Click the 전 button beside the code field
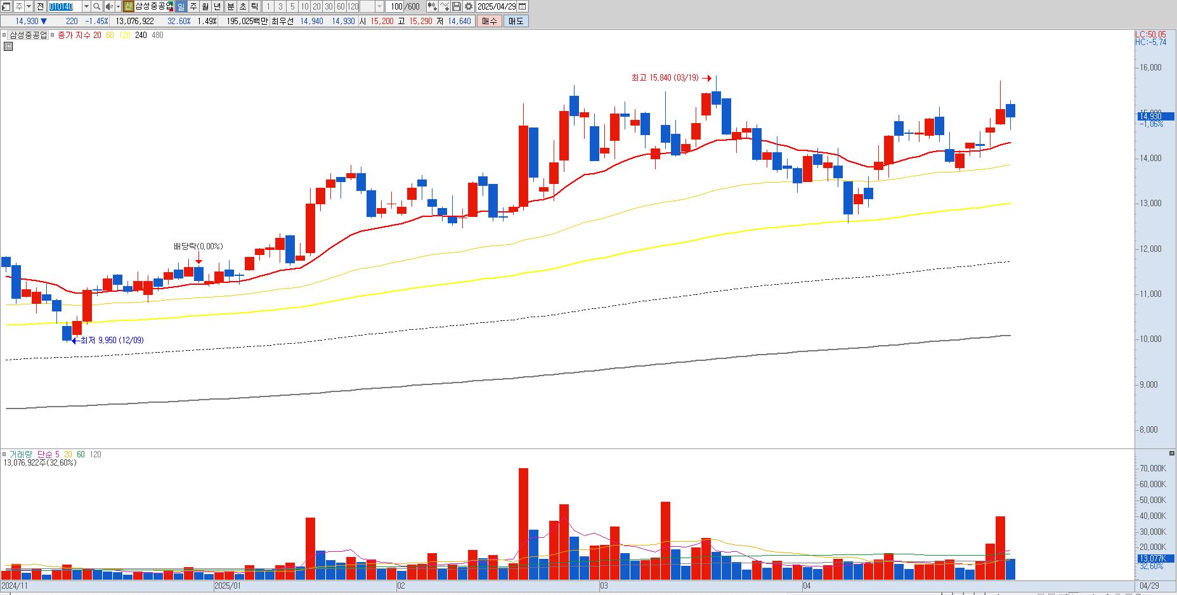 coord(41,6)
